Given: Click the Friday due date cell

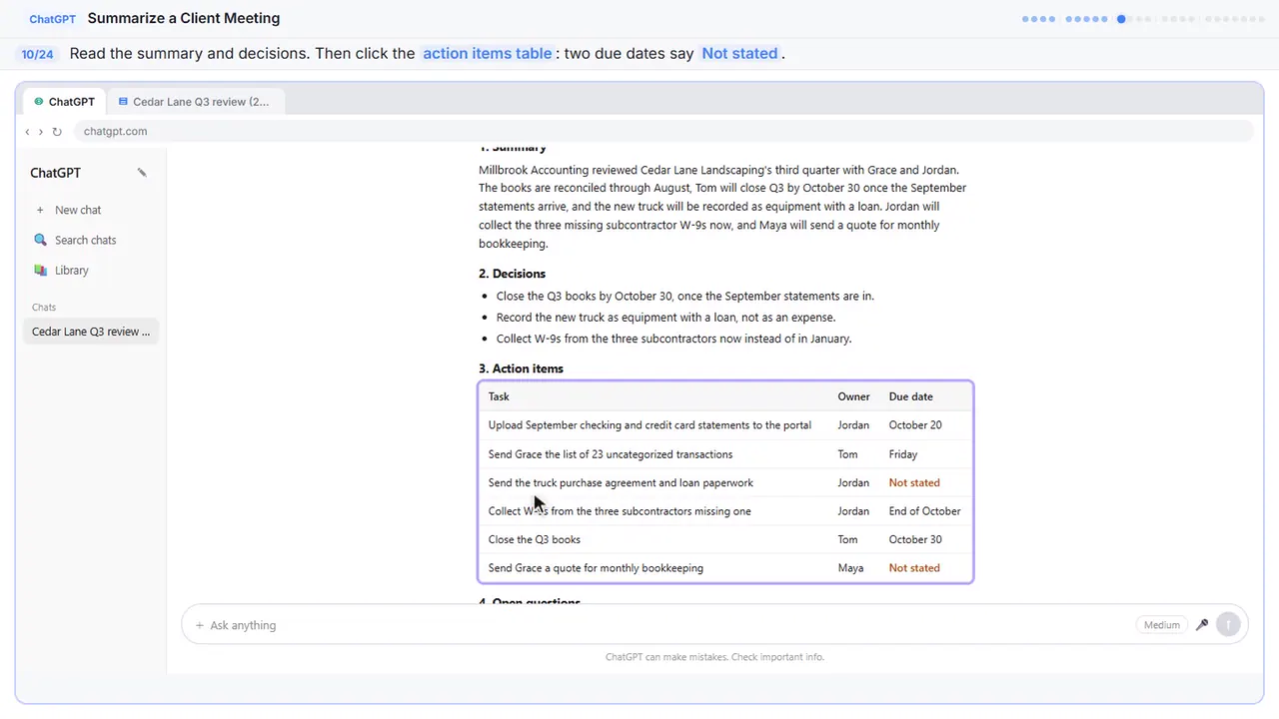Looking at the screenshot, I should 902,454.
